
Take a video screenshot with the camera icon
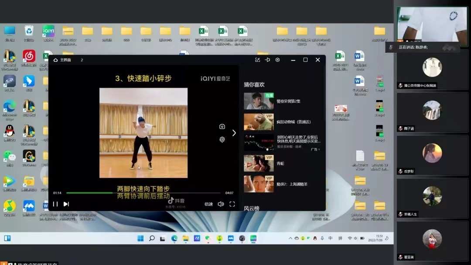222,127
